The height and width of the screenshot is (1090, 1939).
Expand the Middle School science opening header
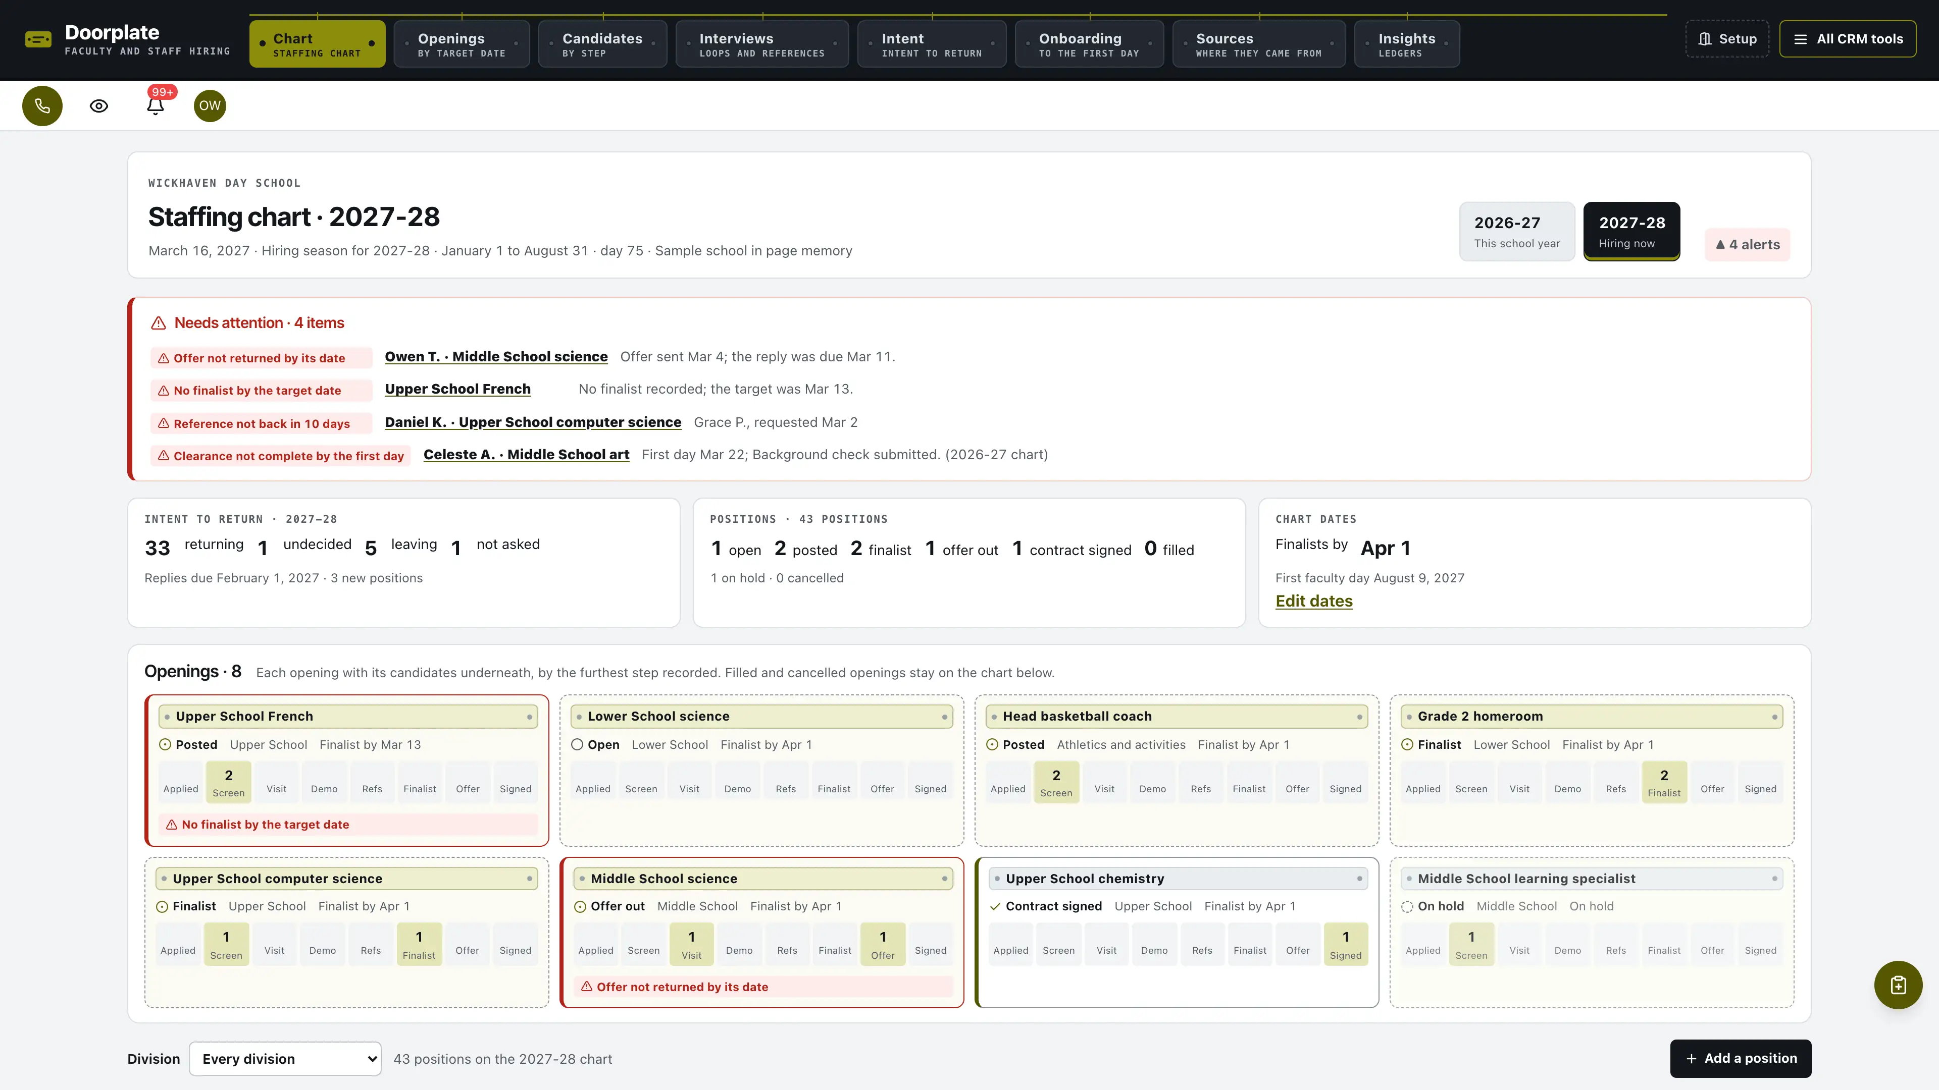tap(762, 878)
